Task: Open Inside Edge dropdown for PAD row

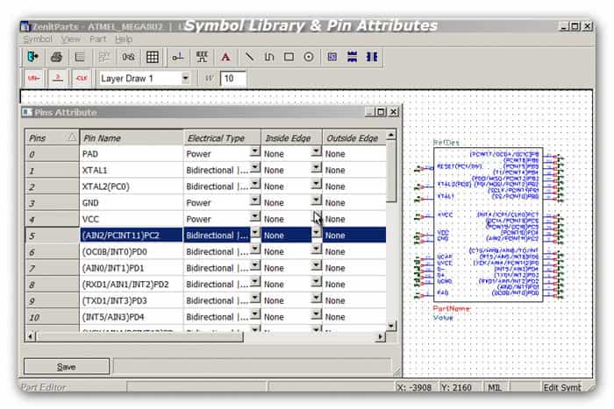Action: tap(317, 152)
